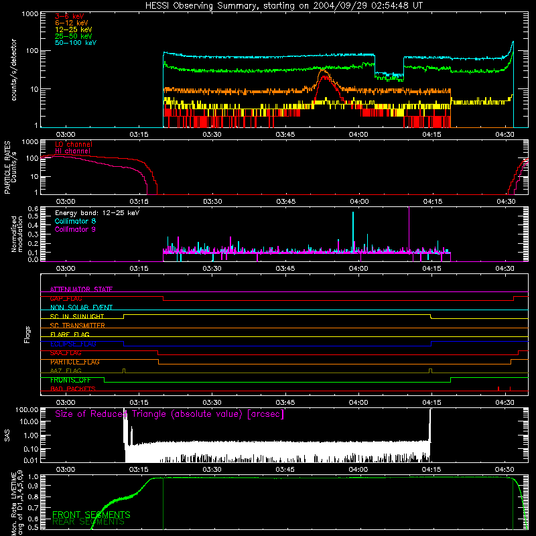Click the 100 tick label on the counts y-axis
Screen dimensions: 536x536
click(x=31, y=51)
